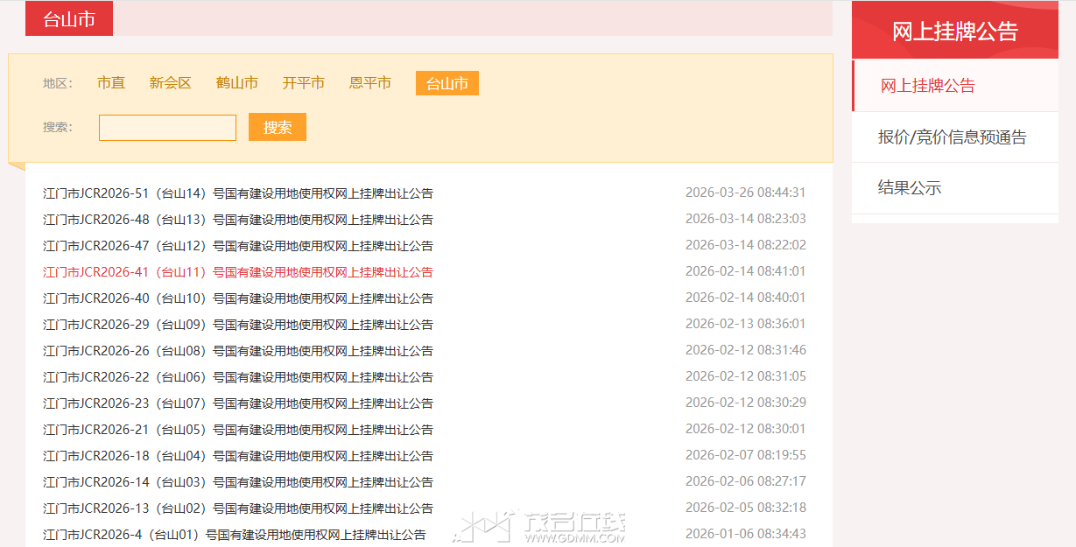Open 网上挂牌公告 sidebar menu item
Image resolution: width=1076 pixels, height=547 pixels.
[927, 86]
